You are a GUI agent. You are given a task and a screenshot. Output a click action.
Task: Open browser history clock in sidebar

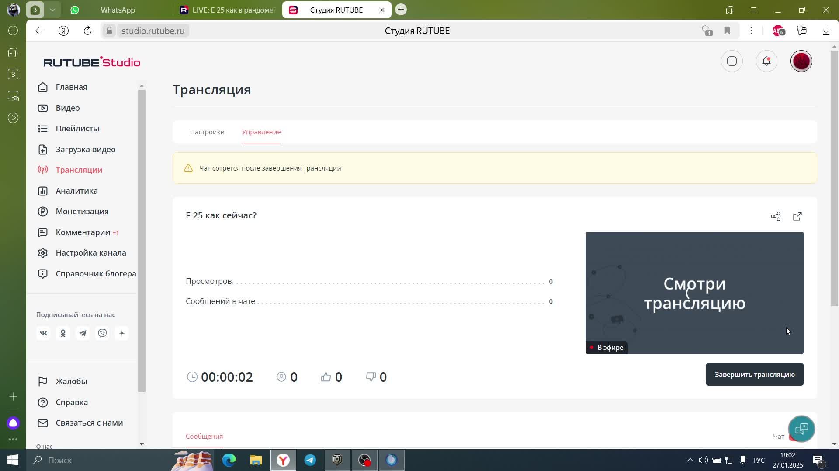click(13, 31)
